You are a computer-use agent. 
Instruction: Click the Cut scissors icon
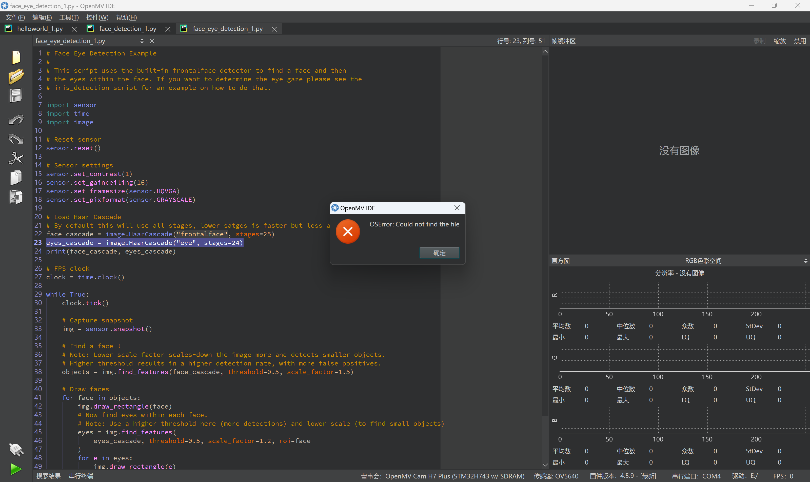tap(16, 159)
